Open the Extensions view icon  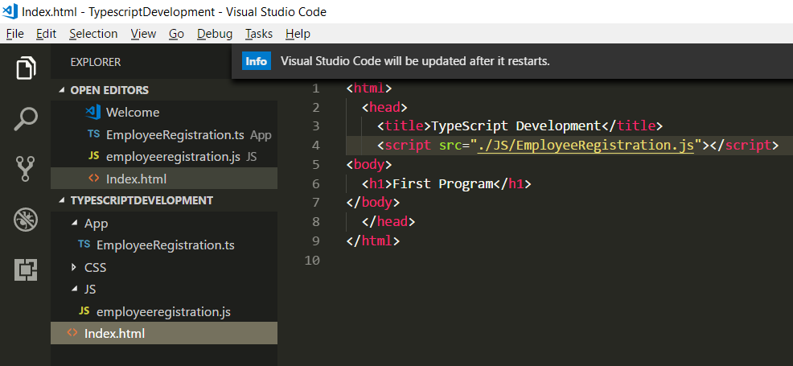[x=27, y=269]
